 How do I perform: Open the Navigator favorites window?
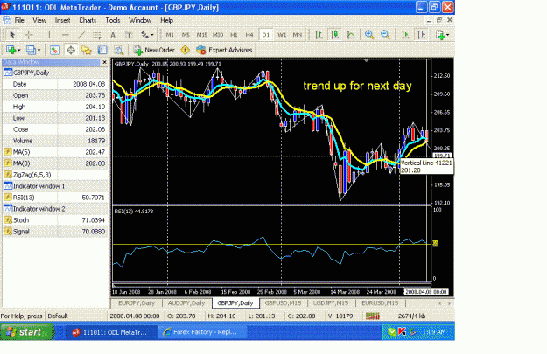point(86,50)
